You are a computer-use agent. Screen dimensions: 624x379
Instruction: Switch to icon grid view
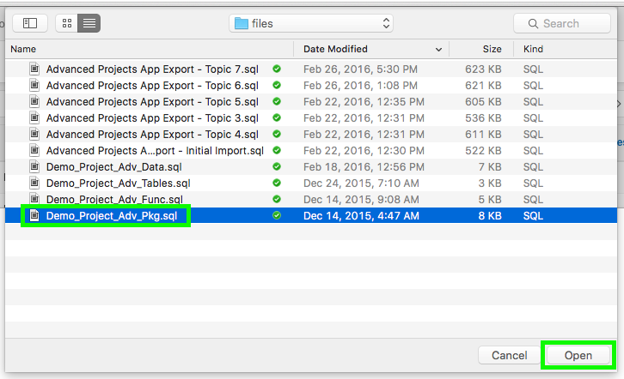click(x=67, y=23)
